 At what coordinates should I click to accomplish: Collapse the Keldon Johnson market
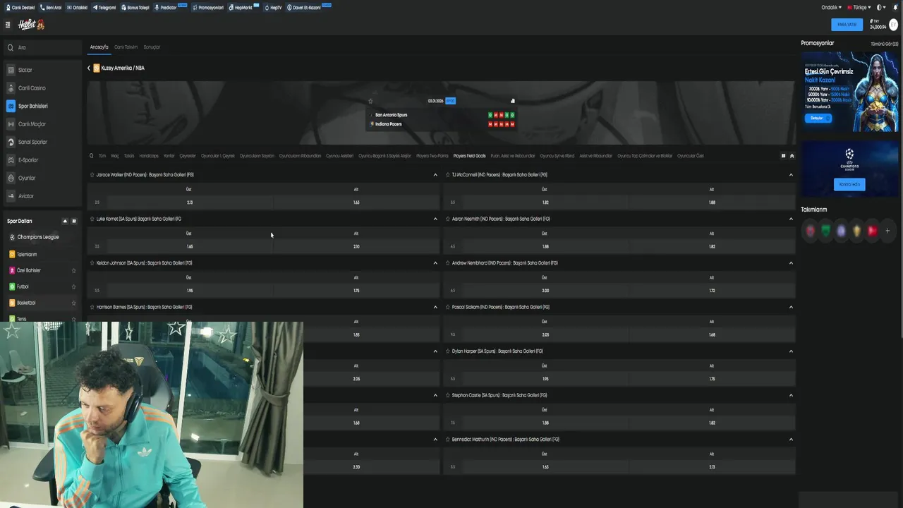pos(435,262)
